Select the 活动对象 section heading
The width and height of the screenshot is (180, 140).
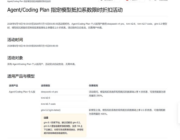15,58
